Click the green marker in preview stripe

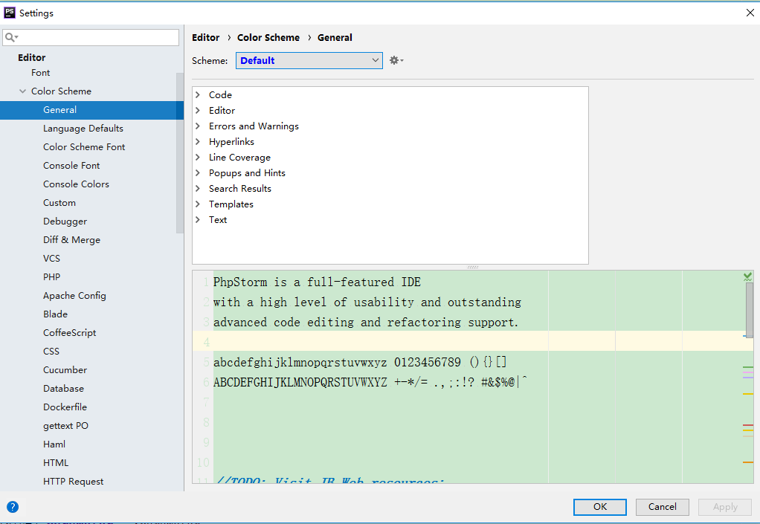748,367
